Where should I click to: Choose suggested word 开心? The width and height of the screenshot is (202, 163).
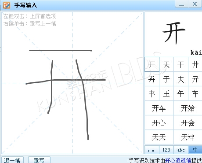tap(159, 122)
